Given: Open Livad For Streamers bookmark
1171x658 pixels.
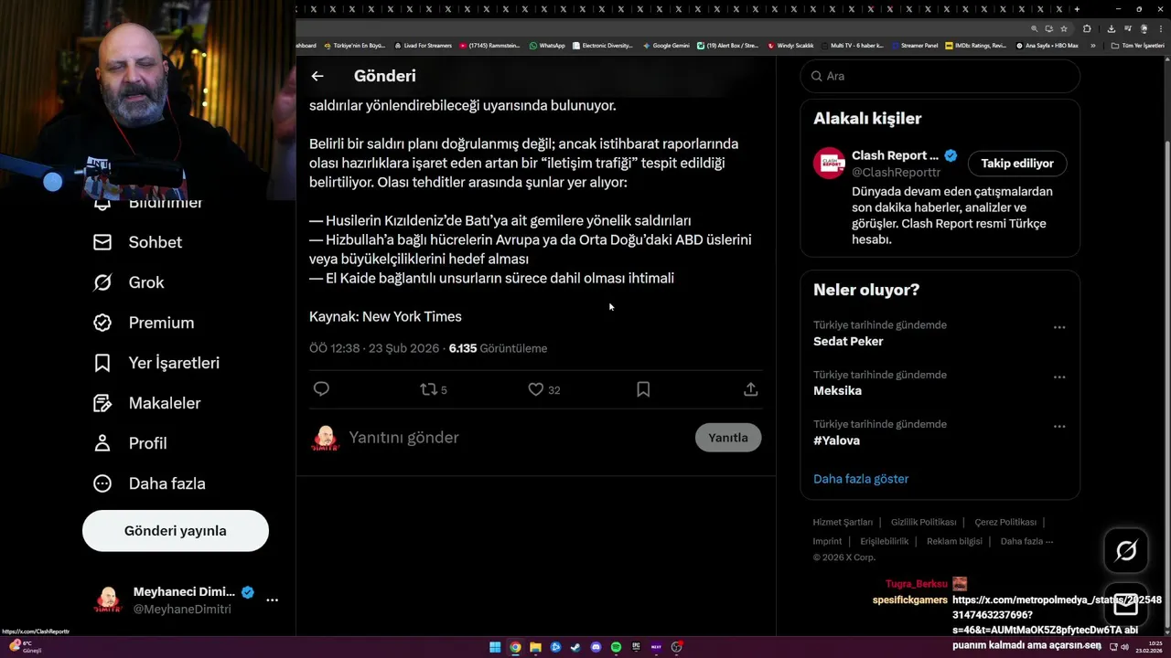Looking at the screenshot, I should [x=423, y=45].
